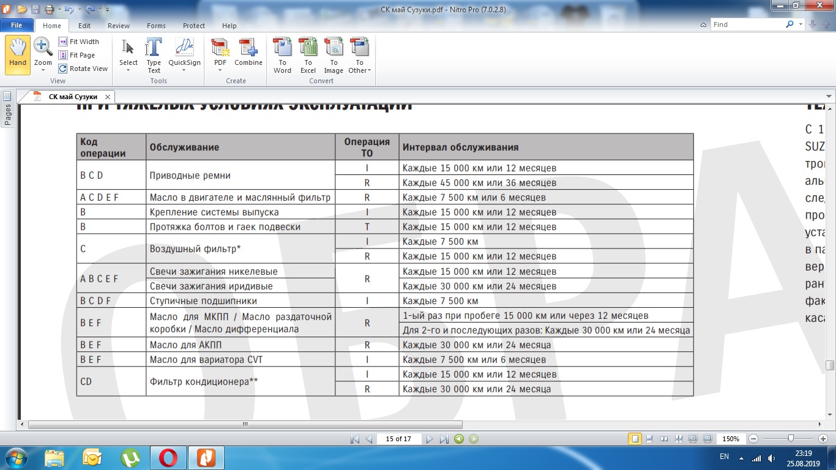
Task: Click the Print icon in quick access toolbar
Action: click(x=49, y=9)
